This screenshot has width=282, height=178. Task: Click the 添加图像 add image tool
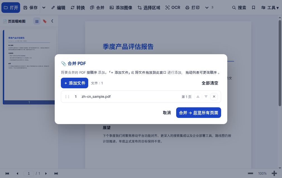[x=121, y=8]
